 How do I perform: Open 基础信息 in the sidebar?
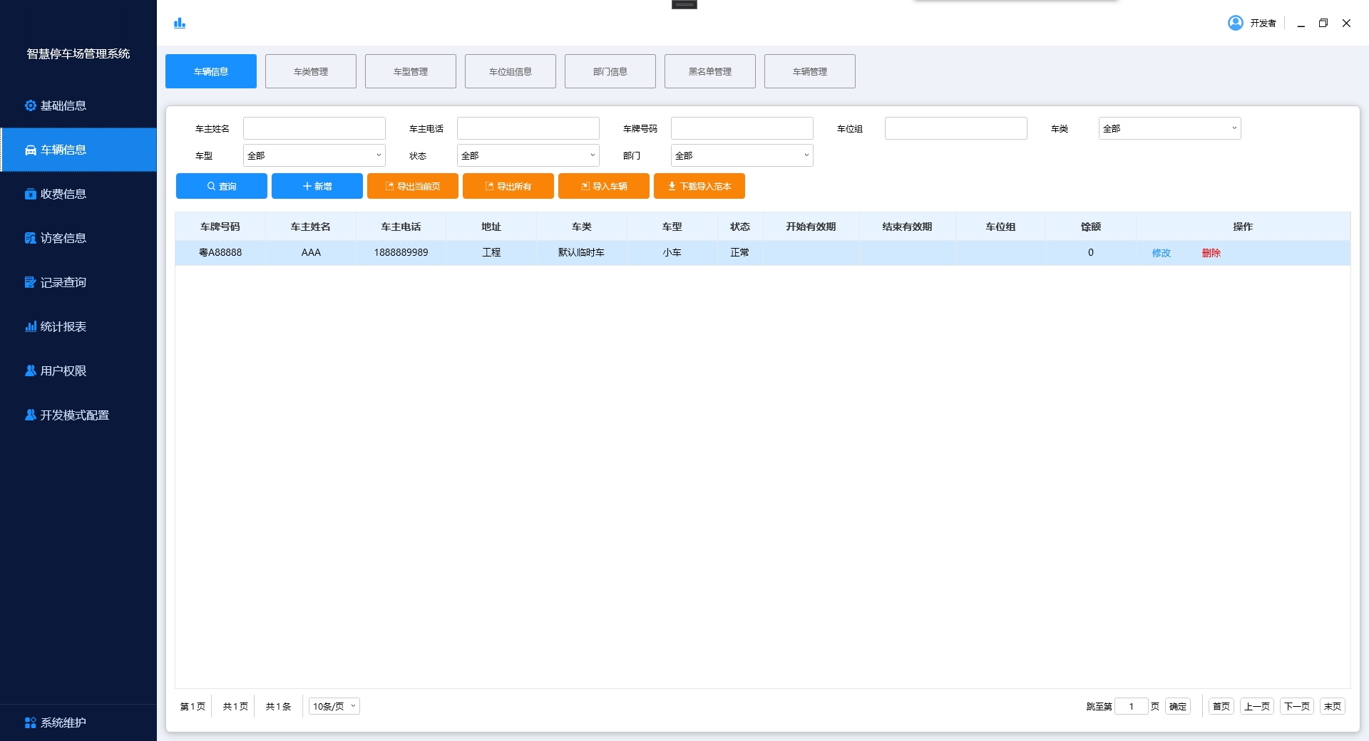click(x=63, y=105)
